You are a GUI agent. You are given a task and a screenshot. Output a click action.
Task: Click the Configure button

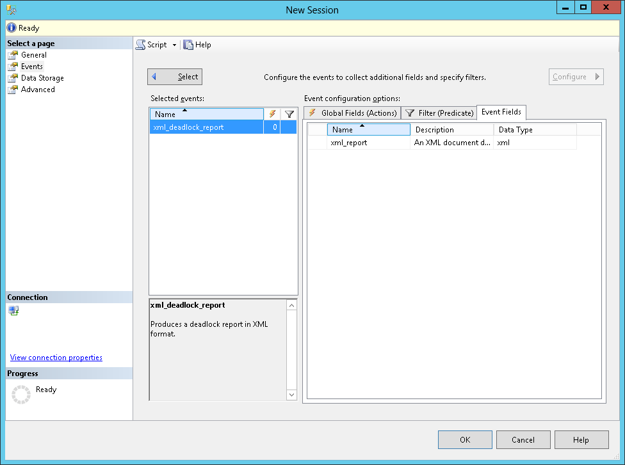pos(575,76)
